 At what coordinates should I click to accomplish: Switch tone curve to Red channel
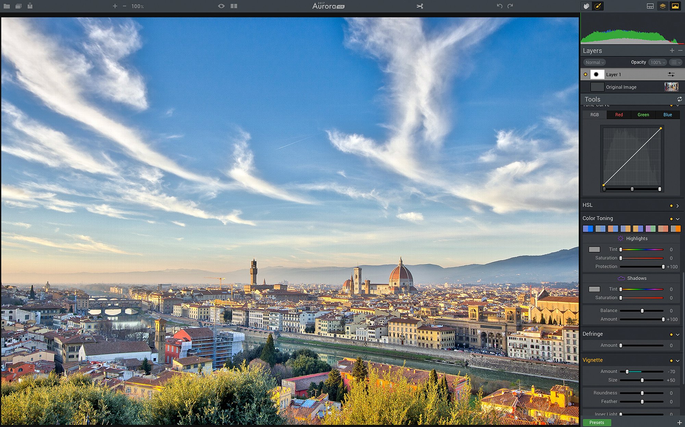click(x=619, y=115)
